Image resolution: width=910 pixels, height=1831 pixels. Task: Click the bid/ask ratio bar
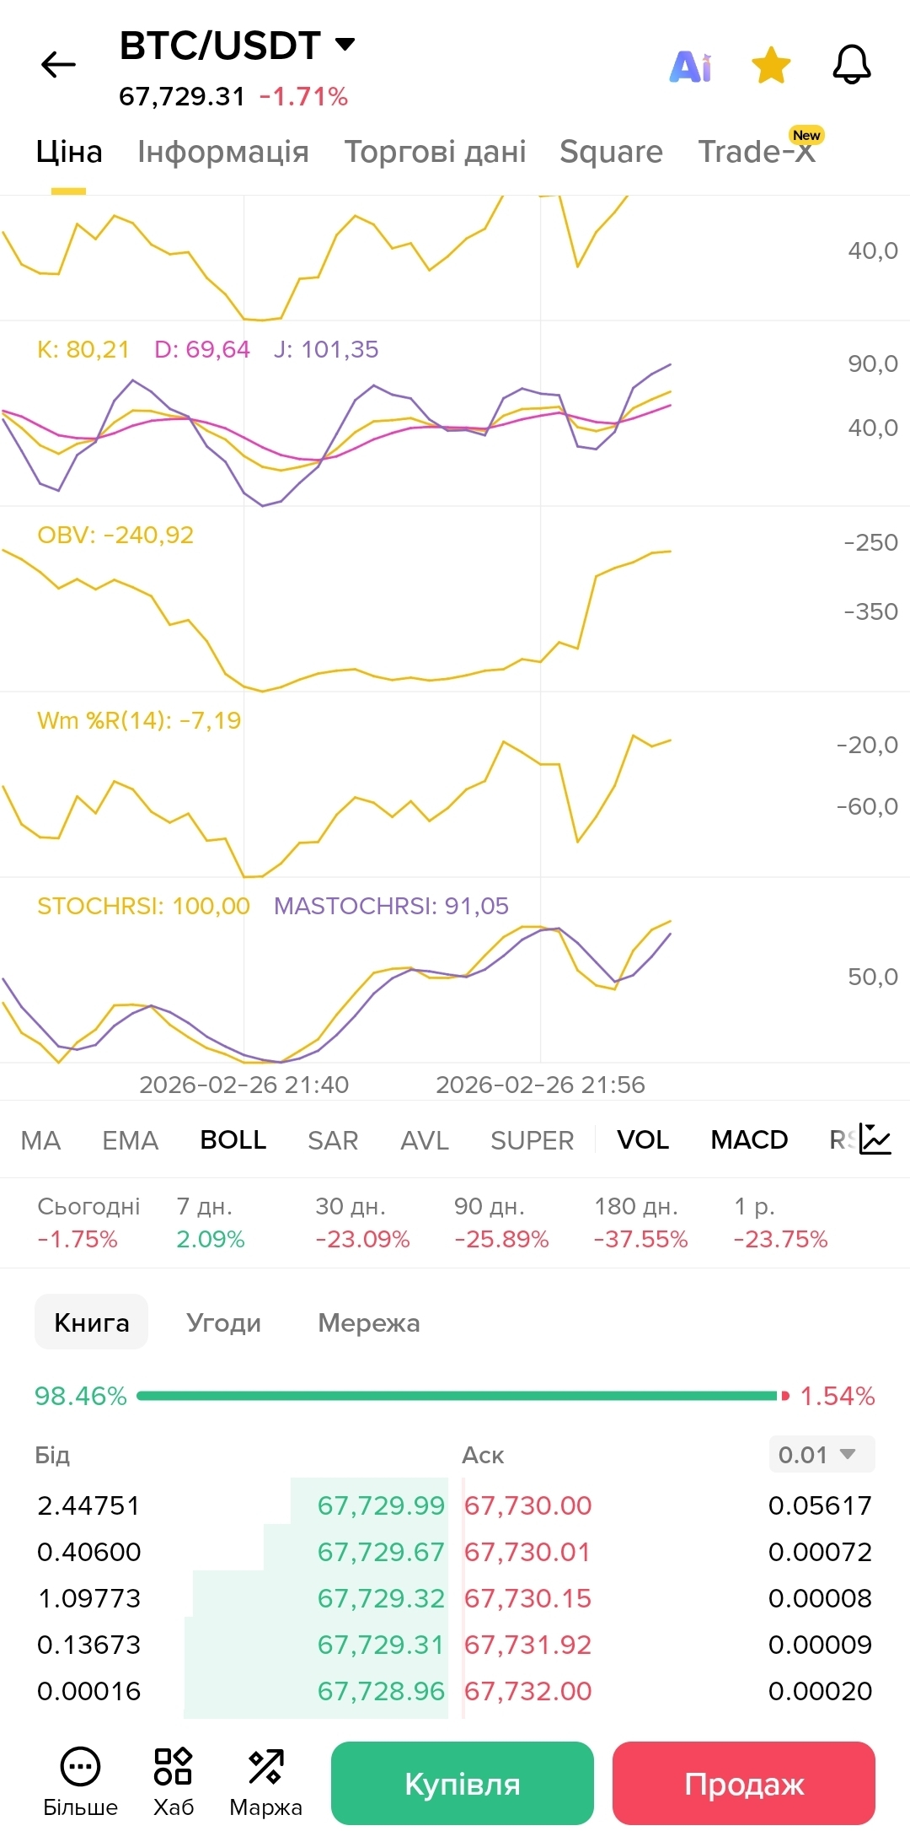click(x=455, y=1396)
